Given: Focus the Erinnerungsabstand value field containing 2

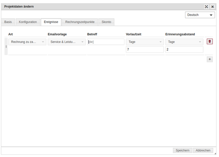Looking at the screenshot, I should coord(184,50).
